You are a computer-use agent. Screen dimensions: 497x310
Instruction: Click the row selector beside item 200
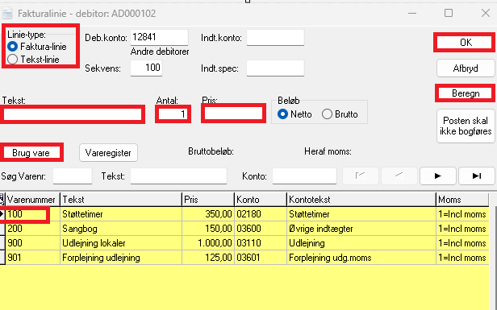(2, 229)
